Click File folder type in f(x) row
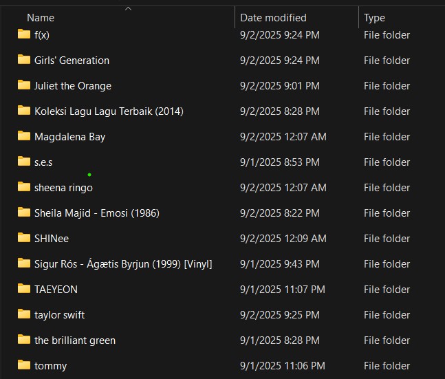Image resolution: width=445 pixels, height=379 pixels. [387, 35]
